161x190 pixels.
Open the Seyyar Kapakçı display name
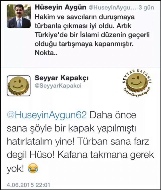click(62, 78)
